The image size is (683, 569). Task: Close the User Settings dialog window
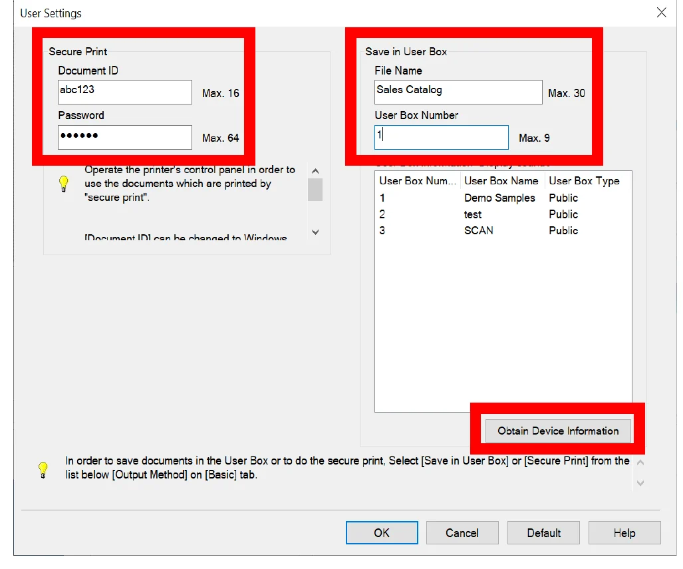point(661,13)
